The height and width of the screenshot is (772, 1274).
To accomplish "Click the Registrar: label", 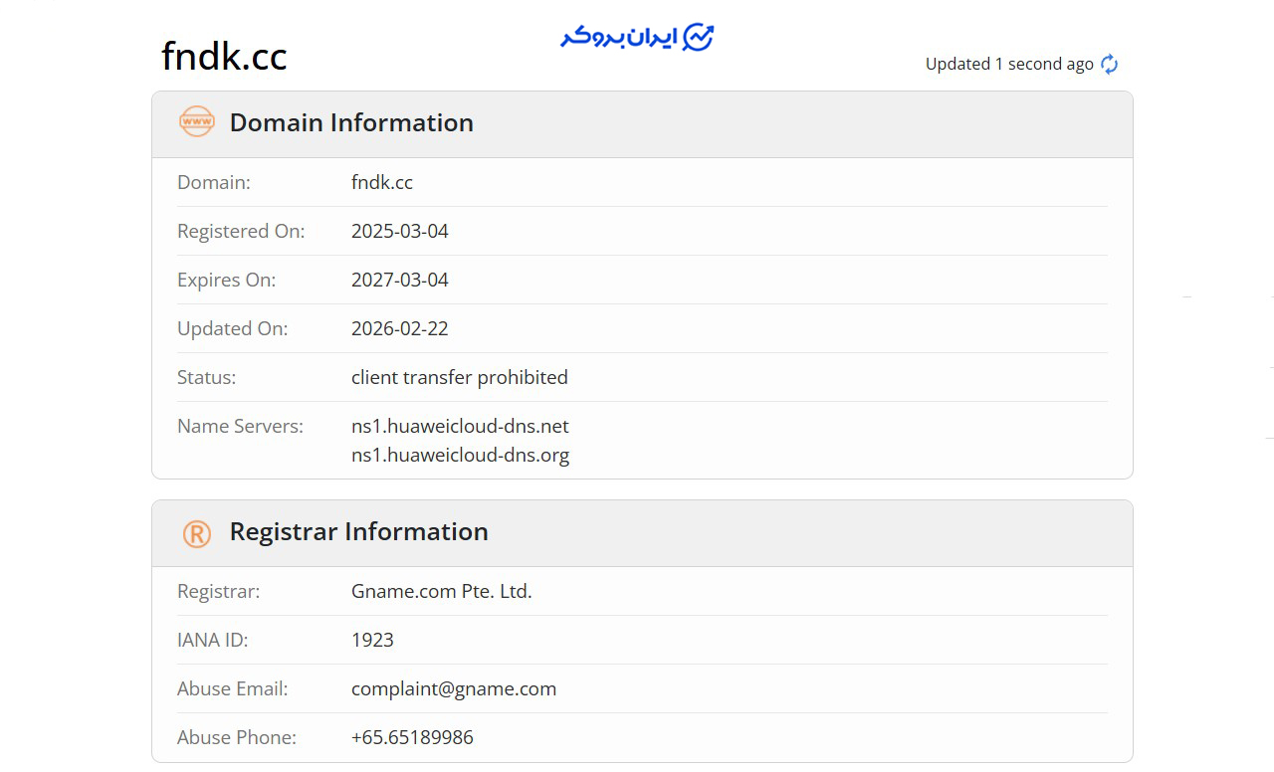I will click(218, 591).
